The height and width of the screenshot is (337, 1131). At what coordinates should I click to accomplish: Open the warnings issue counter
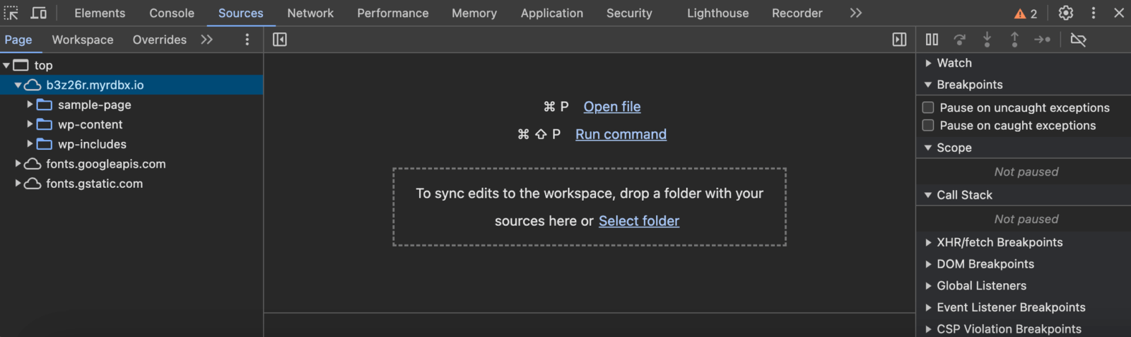point(1026,13)
